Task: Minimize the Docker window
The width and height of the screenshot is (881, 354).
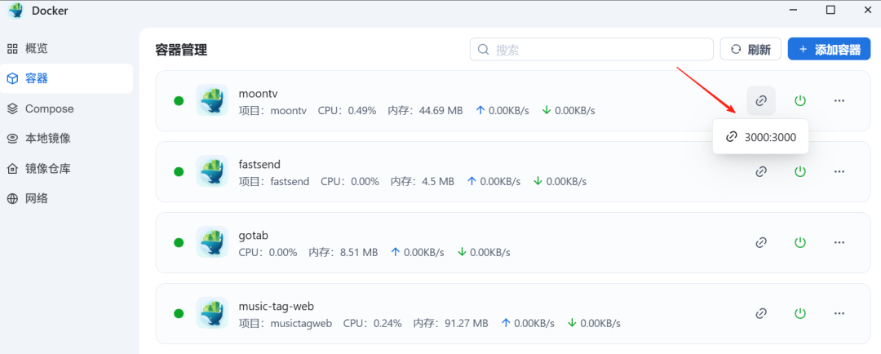Action: (x=793, y=10)
